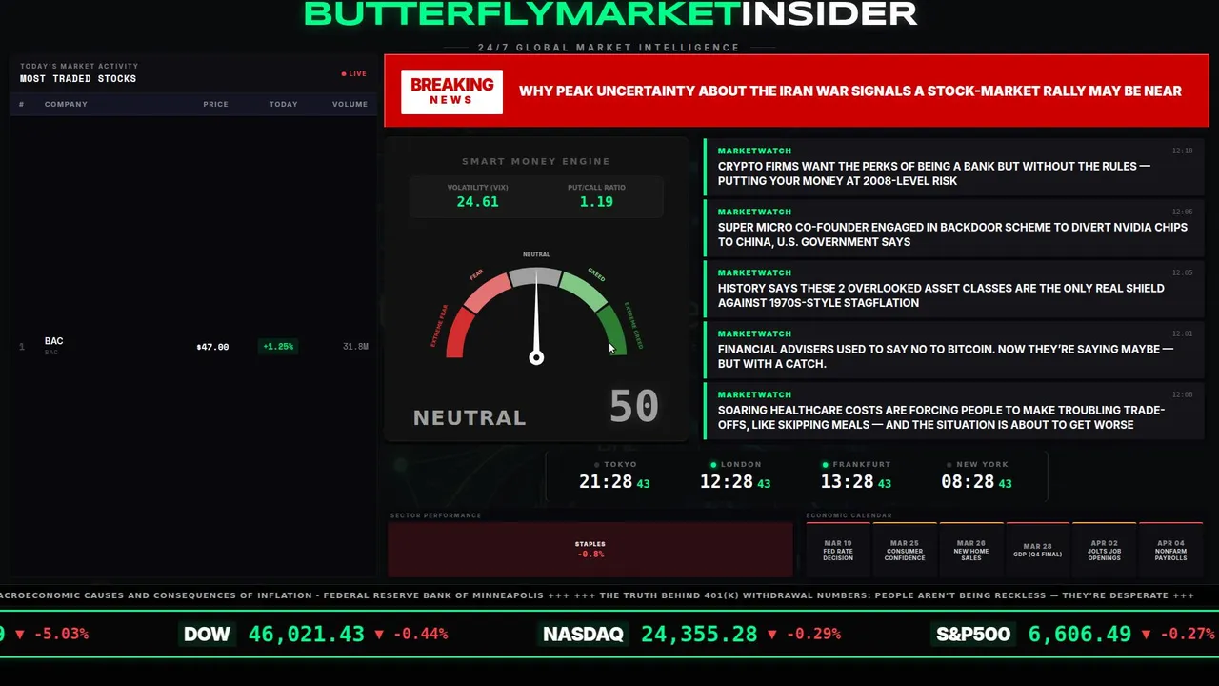Open the Apr 04 Nonfarm Payrolls event
Image resolution: width=1219 pixels, height=686 pixels.
(1171, 550)
